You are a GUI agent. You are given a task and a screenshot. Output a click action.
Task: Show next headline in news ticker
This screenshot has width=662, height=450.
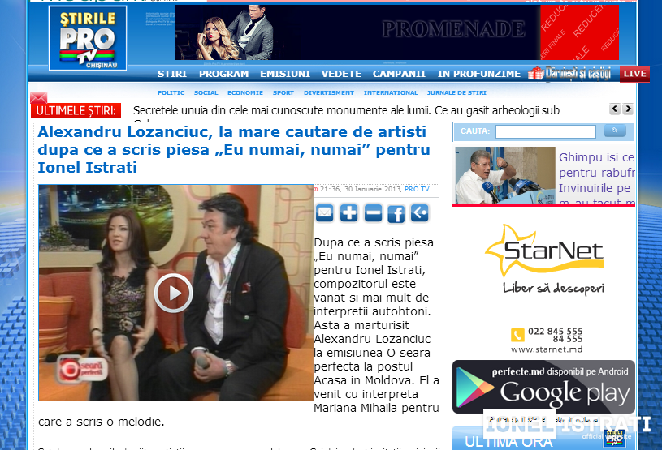click(628, 109)
